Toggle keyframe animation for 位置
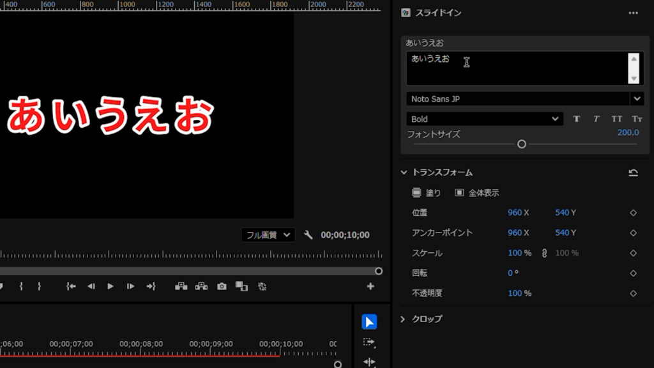The image size is (654, 368). click(633, 213)
